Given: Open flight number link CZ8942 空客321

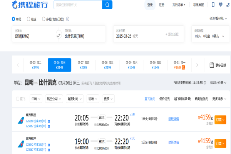Looking at the screenshot, I should pos(36,145).
